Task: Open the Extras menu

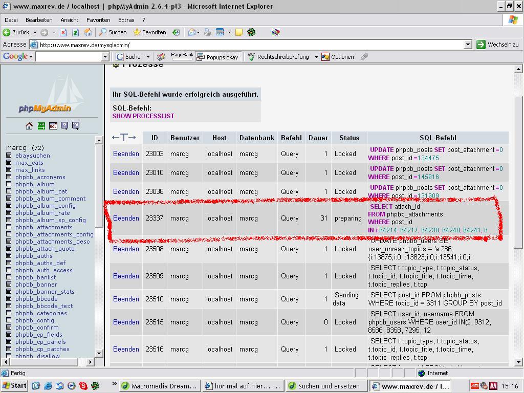Action: point(126,20)
